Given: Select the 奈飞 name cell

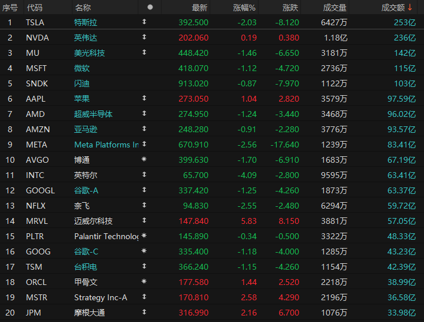Looking at the screenshot, I should [x=82, y=206].
